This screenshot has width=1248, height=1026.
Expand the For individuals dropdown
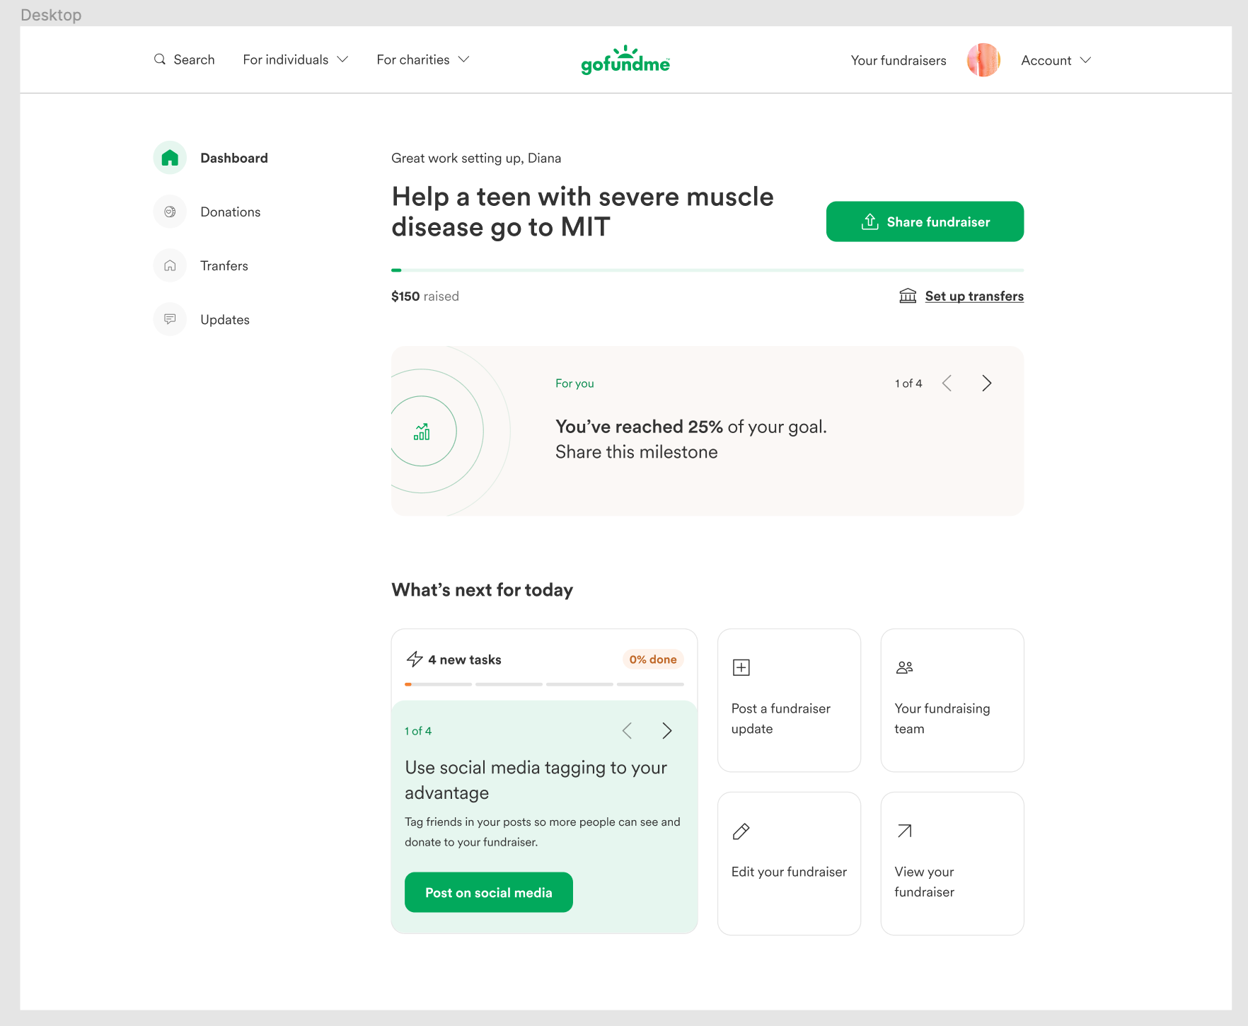tap(296, 59)
